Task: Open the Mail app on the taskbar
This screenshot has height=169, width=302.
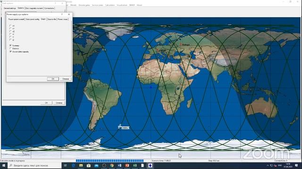Action: (x=96, y=165)
